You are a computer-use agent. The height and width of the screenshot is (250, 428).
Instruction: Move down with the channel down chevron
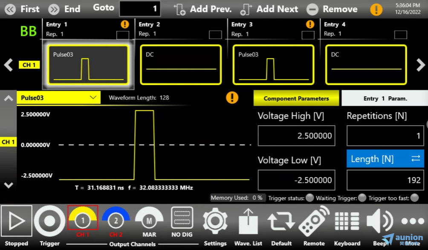[9, 185]
